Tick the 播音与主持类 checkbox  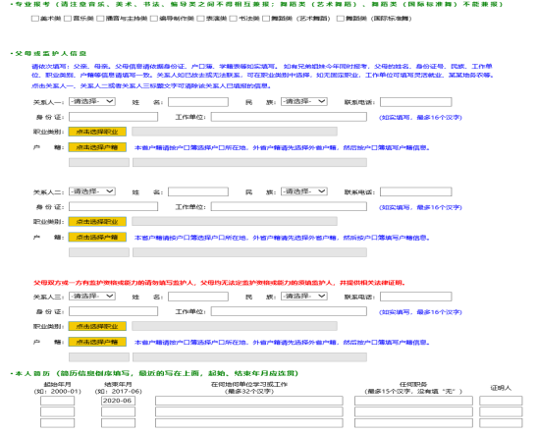pos(100,19)
